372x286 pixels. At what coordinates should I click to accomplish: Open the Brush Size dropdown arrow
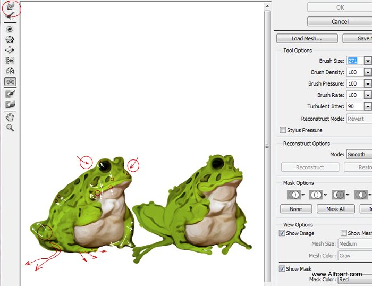pos(368,61)
